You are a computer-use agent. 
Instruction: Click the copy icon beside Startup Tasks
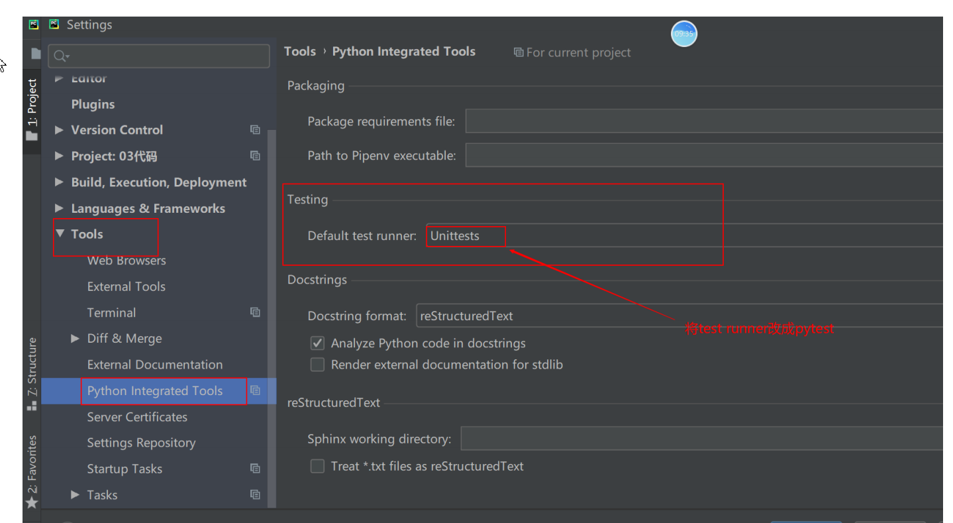255,469
